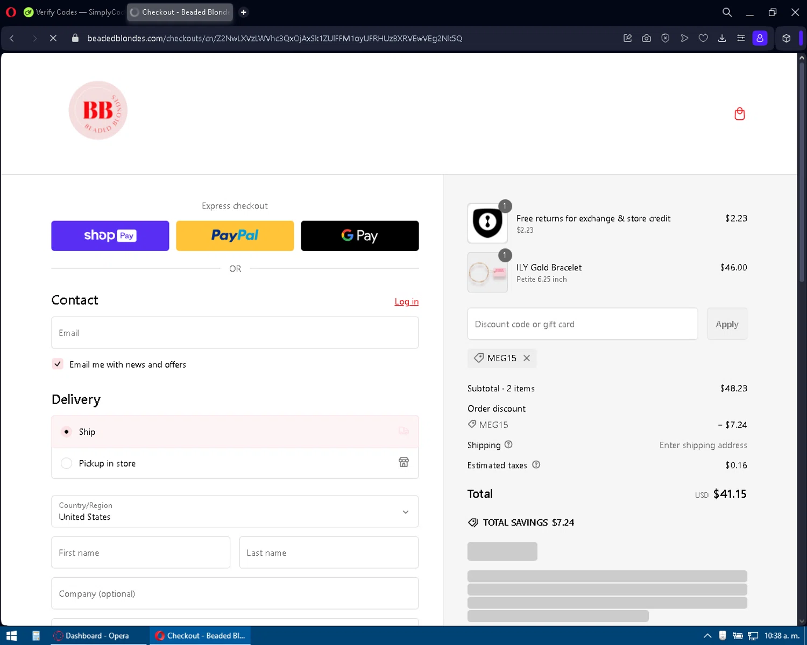Click the Last name field
The width and height of the screenshot is (807, 645).
(329, 553)
